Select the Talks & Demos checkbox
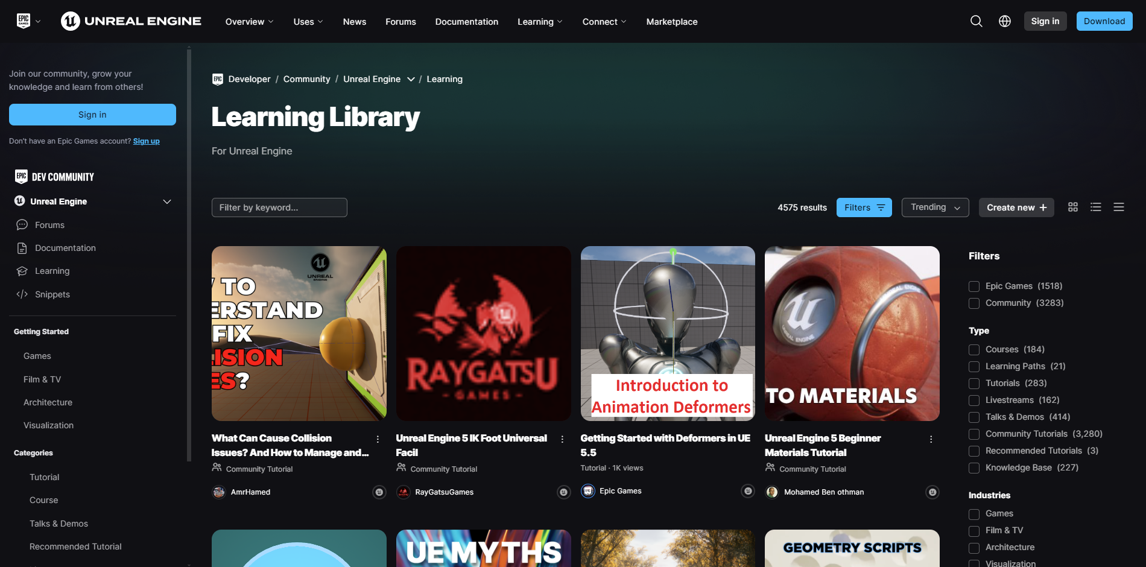Screen dimensions: 1146x567 pos(974,417)
